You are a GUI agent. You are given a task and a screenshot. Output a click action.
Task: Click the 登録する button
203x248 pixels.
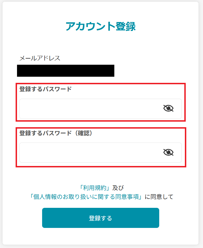(x=101, y=218)
